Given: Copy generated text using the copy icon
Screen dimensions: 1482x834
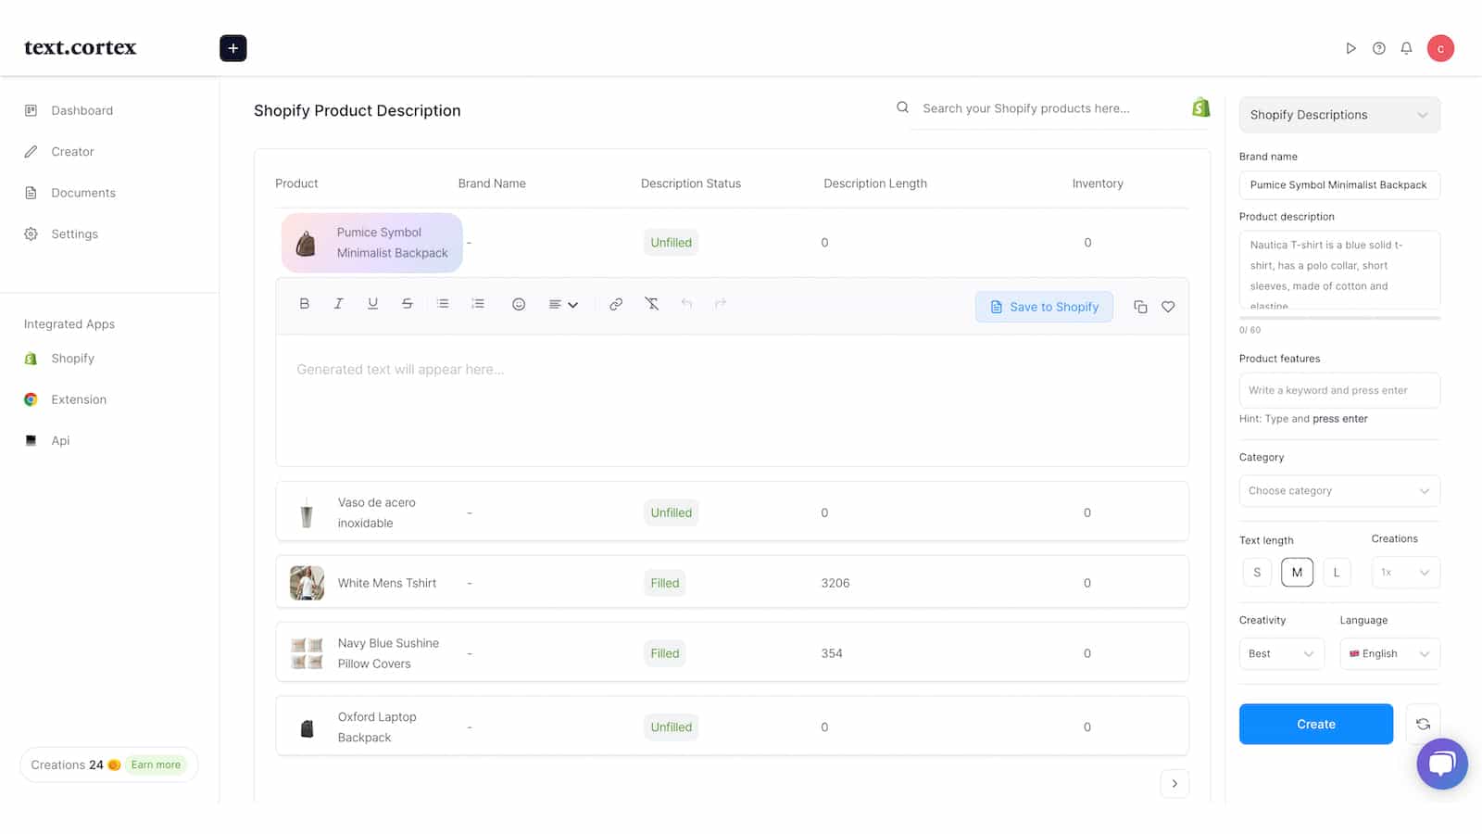Looking at the screenshot, I should click(1140, 306).
